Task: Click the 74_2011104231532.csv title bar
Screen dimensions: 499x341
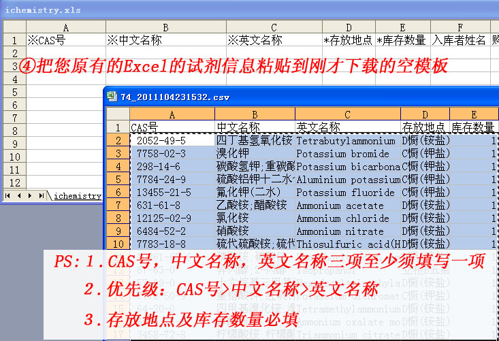Action: 272,96
